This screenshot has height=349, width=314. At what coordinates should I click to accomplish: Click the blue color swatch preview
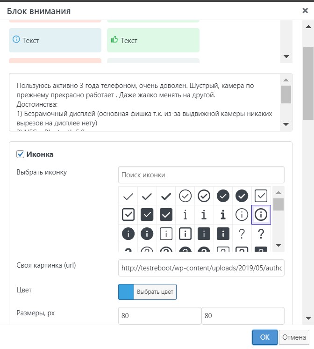(x=126, y=292)
